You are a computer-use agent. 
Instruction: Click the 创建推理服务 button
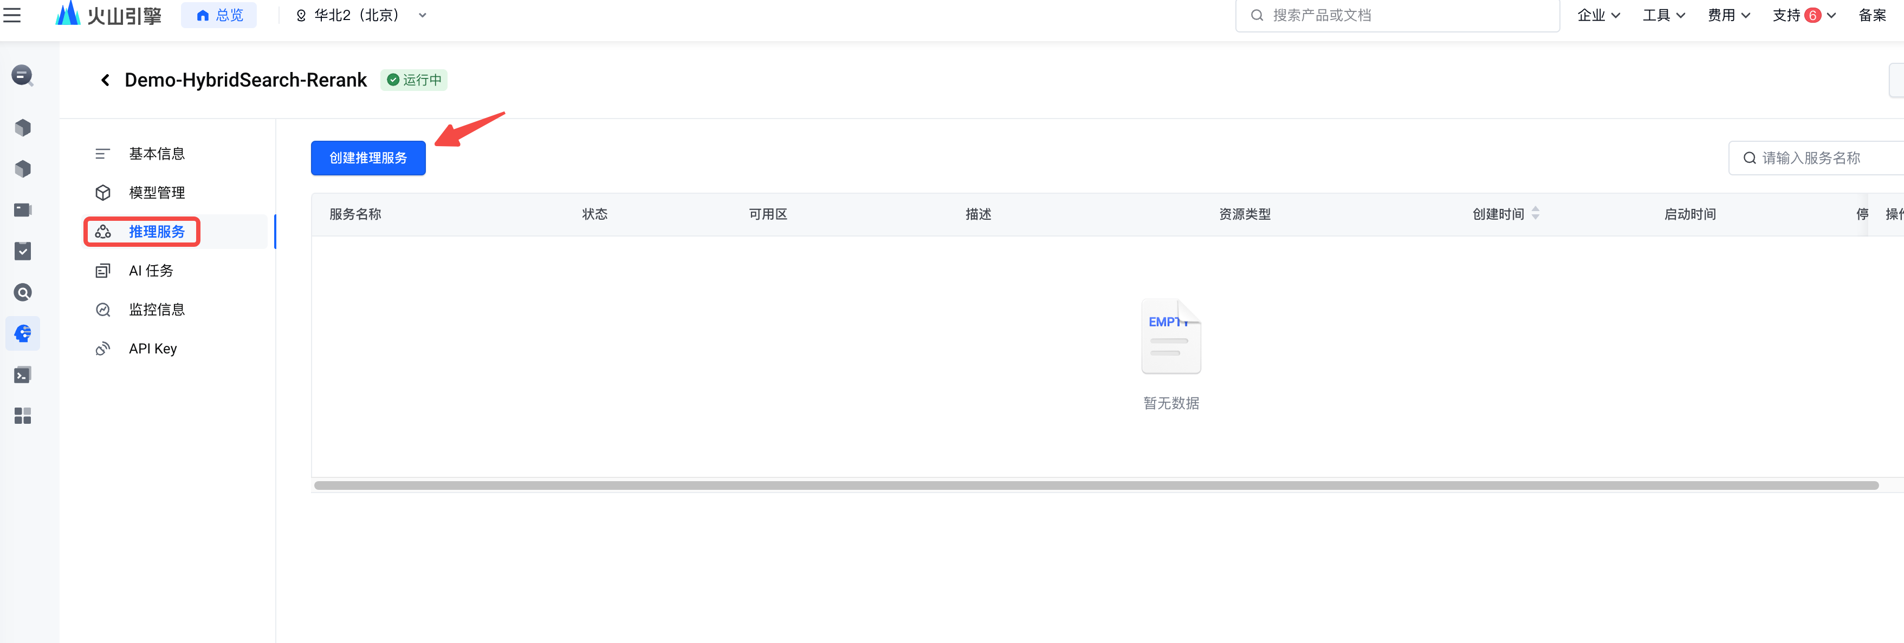368,158
